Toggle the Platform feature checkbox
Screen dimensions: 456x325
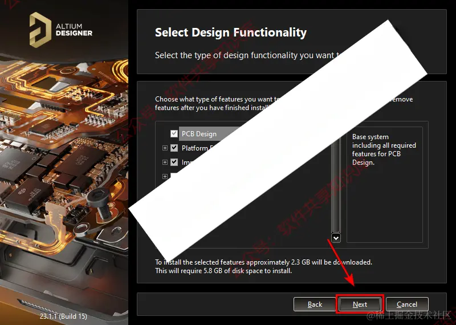[174, 148]
